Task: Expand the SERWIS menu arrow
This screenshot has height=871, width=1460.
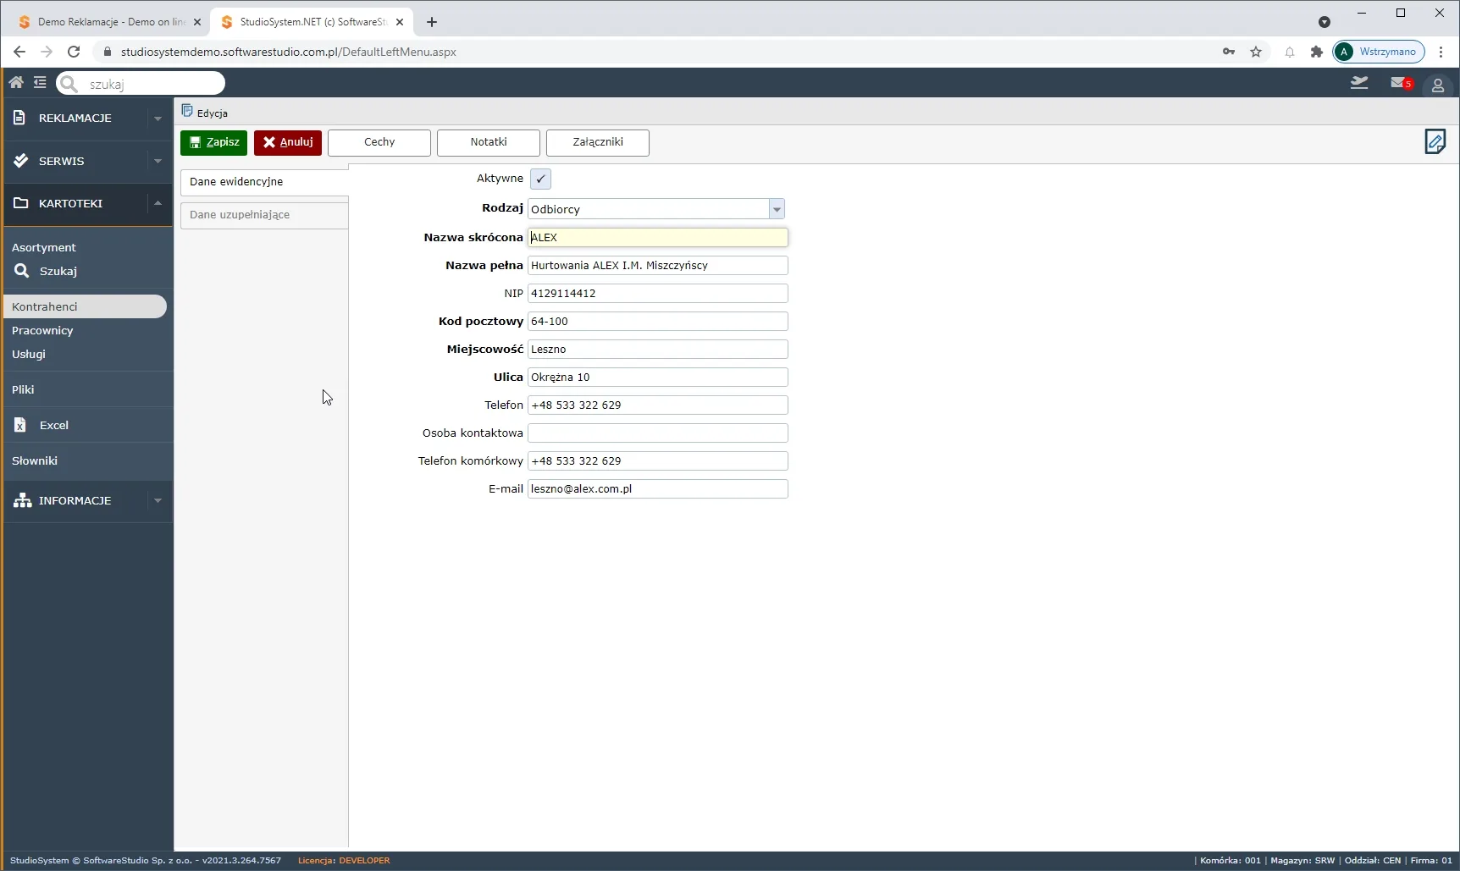Action: (158, 161)
